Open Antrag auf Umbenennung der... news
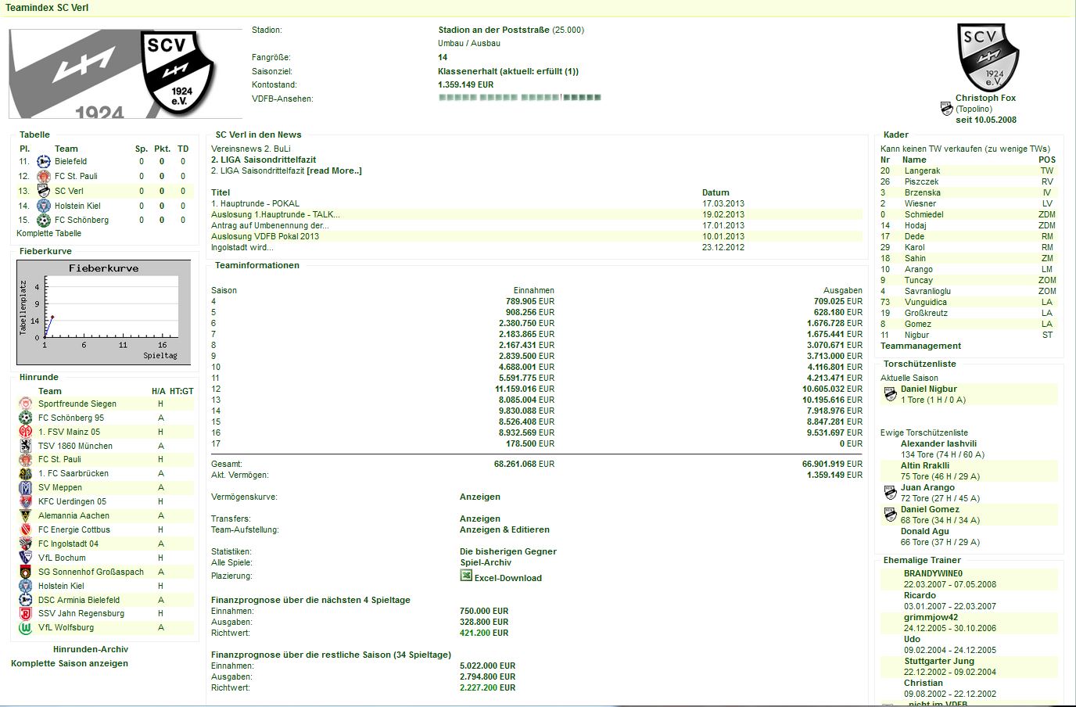The width and height of the screenshot is (1076, 707). [x=270, y=226]
